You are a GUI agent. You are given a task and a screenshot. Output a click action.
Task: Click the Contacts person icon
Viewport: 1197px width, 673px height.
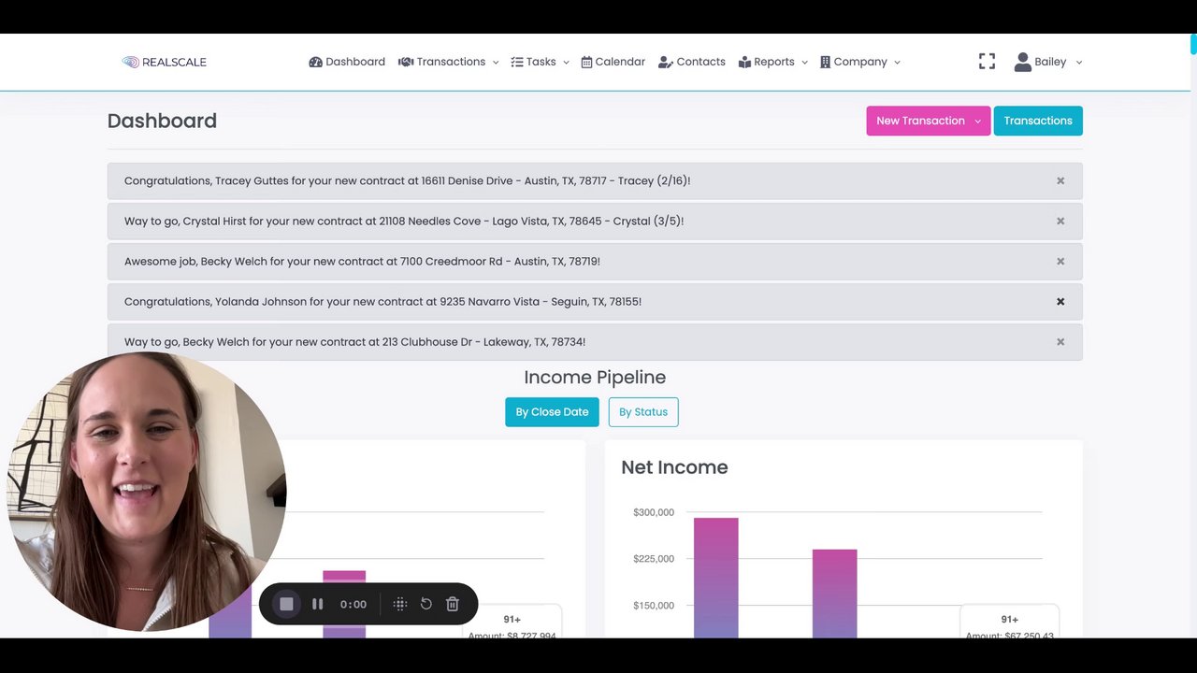coord(666,62)
